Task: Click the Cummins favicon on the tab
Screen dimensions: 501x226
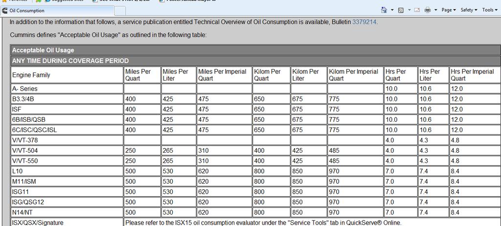Action: (4, 11)
